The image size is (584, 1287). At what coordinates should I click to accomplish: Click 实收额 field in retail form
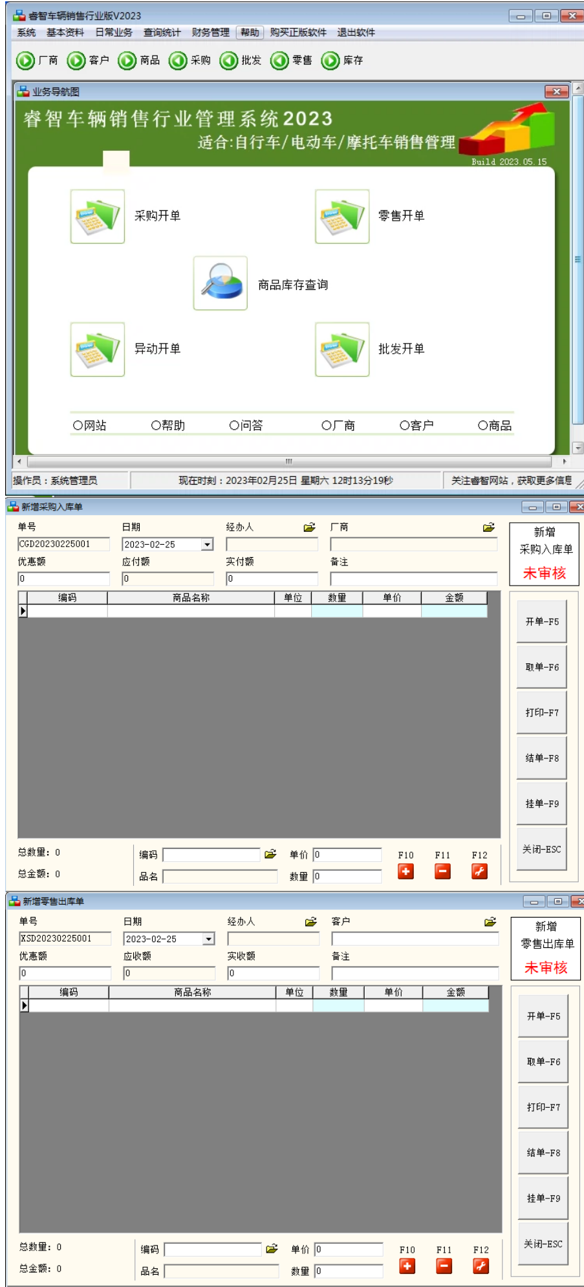pos(274,973)
